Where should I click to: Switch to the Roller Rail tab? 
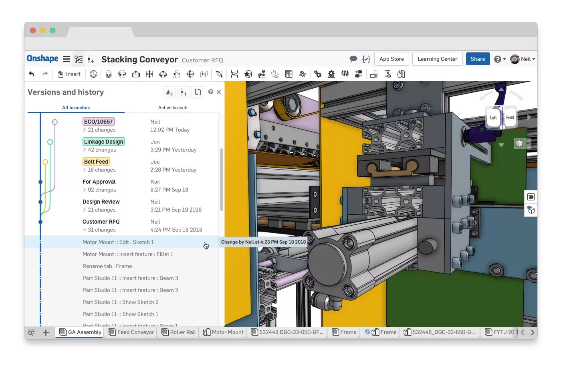(x=179, y=332)
